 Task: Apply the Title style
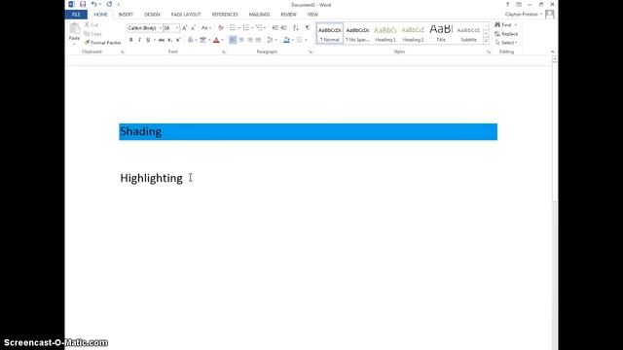coord(441,33)
